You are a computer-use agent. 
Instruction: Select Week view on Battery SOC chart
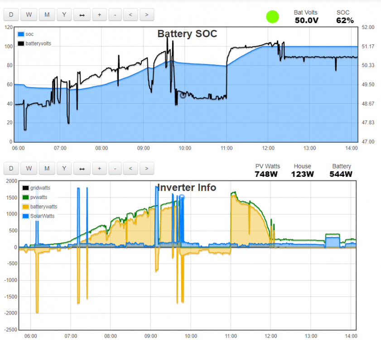29,15
